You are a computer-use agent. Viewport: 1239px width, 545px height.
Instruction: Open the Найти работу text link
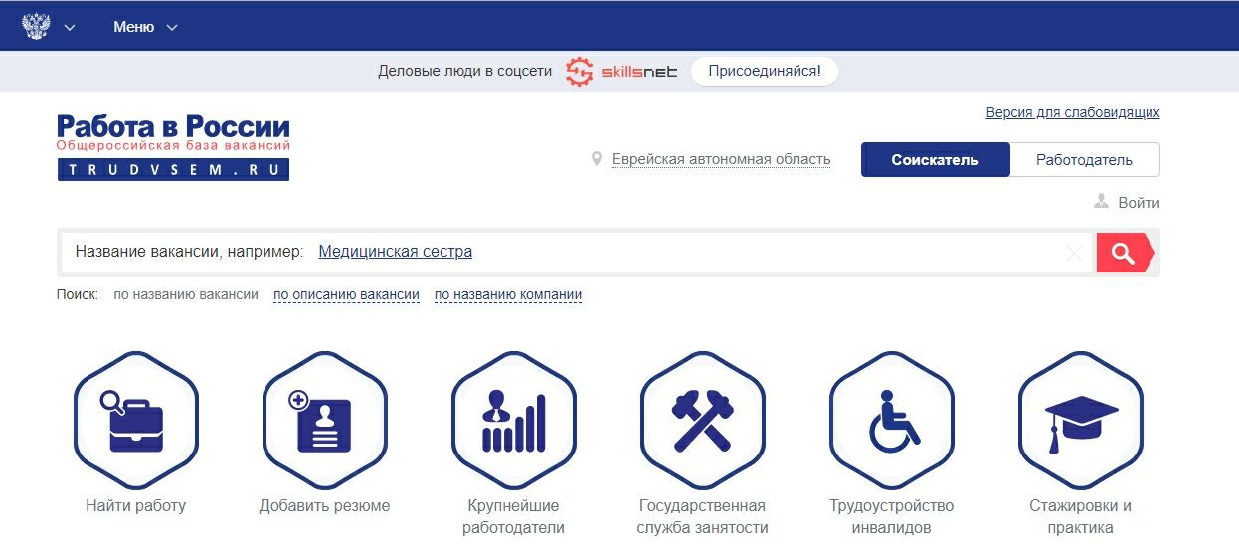136,506
